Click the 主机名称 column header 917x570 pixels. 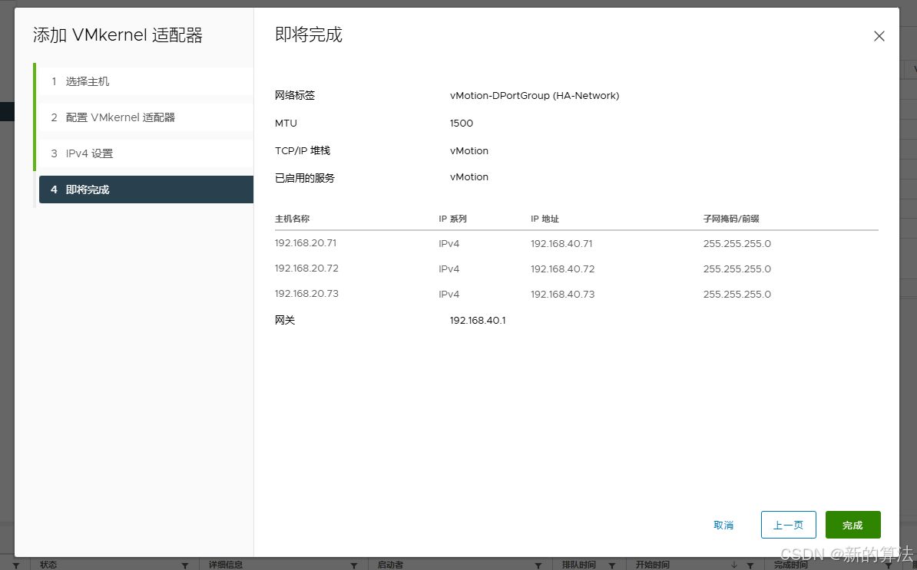click(293, 219)
